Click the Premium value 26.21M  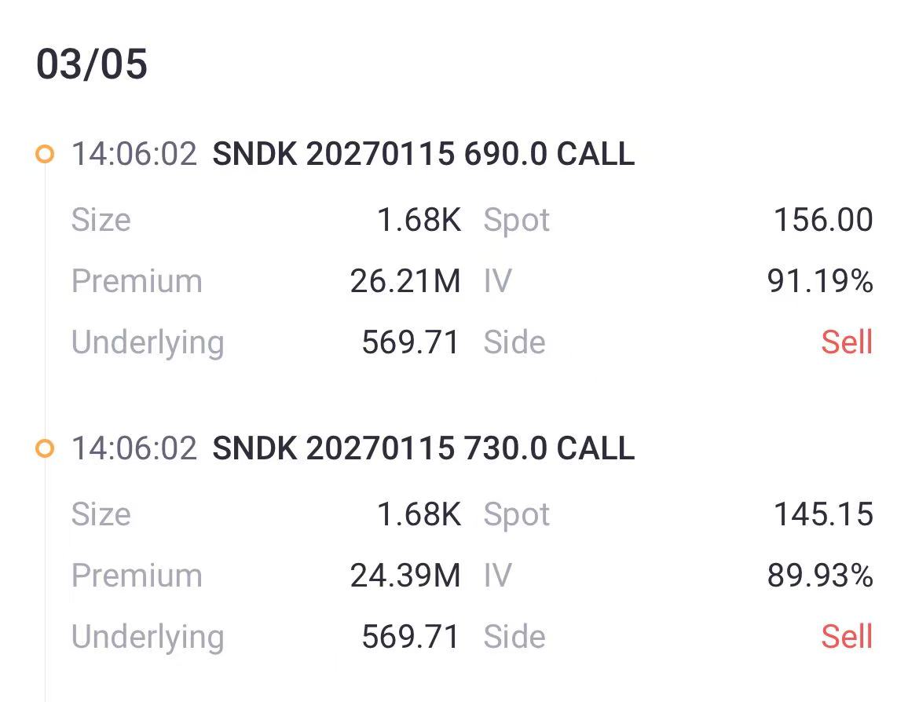[405, 281]
